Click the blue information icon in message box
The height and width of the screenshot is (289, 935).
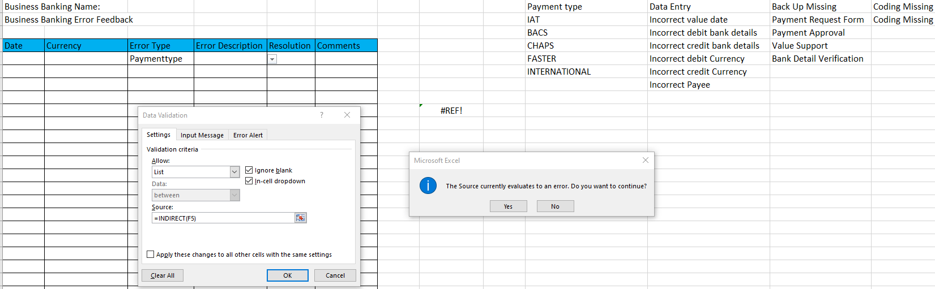point(428,186)
